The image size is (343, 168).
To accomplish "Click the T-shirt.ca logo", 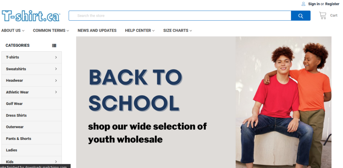I will pos(31,16).
